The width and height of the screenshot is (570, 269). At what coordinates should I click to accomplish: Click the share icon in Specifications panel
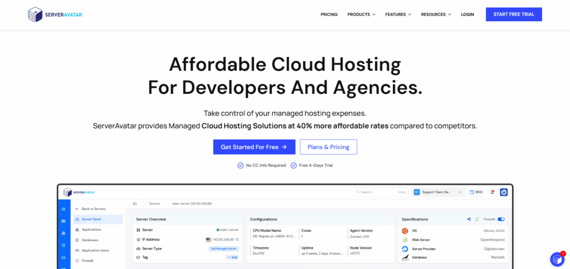click(x=469, y=220)
